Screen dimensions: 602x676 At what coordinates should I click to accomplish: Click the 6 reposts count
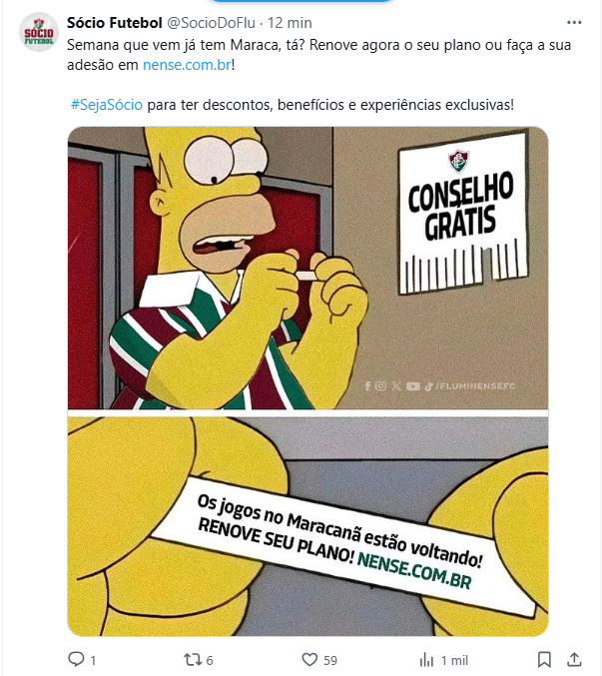pos(210,660)
